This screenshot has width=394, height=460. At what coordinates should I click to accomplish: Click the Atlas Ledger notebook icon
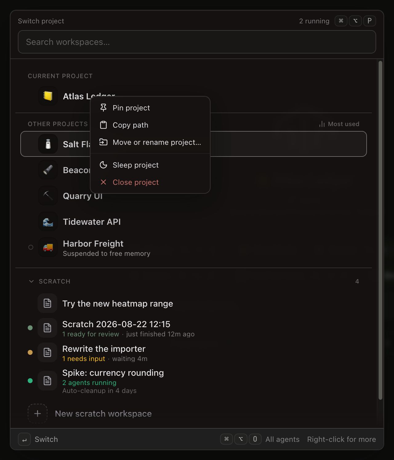tap(48, 96)
